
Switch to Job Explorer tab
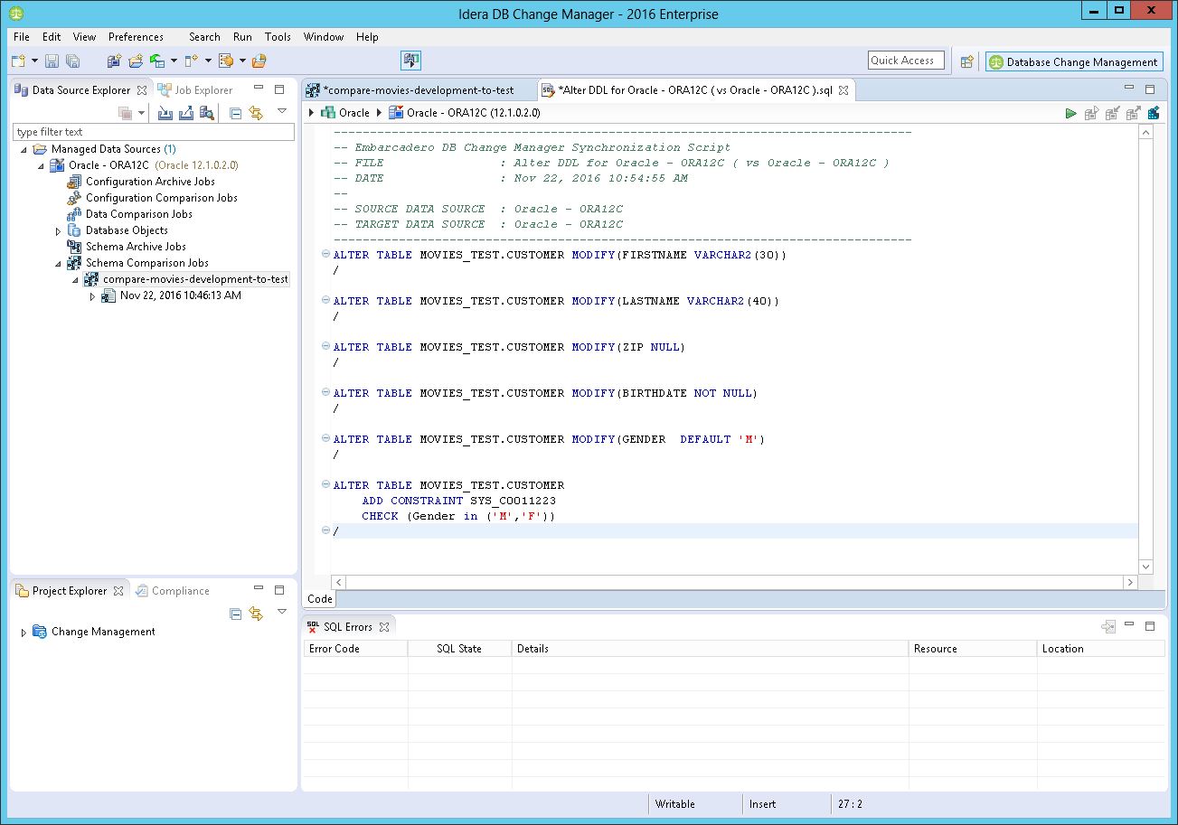tap(196, 89)
